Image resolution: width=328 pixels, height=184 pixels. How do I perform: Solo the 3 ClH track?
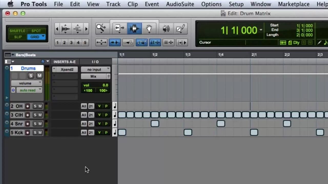35,115
